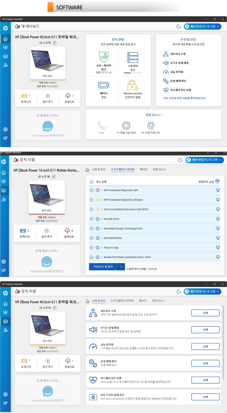Image resolution: width=227 pixels, height=413 pixels.
Task: Open notifications bell in 내 대시보드 window
Action: (17, 26)
